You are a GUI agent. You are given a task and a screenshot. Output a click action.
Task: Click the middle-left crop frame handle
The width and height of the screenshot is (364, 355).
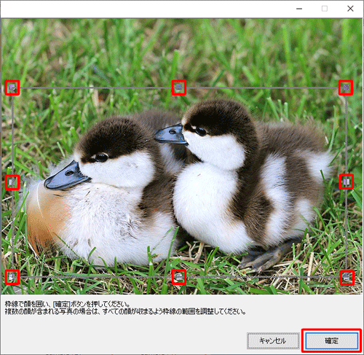(x=12, y=182)
